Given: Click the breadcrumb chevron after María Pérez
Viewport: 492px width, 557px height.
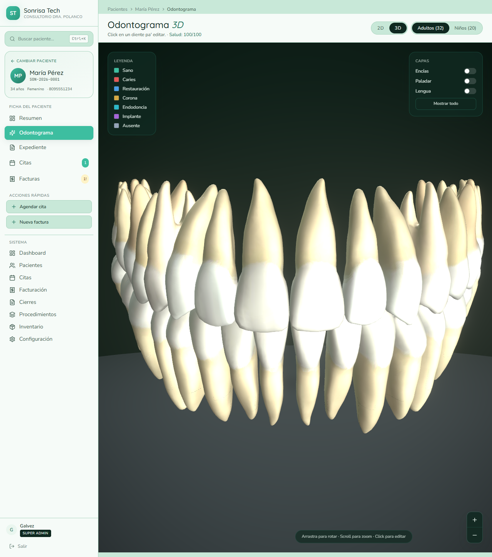Looking at the screenshot, I should tap(163, 9).
